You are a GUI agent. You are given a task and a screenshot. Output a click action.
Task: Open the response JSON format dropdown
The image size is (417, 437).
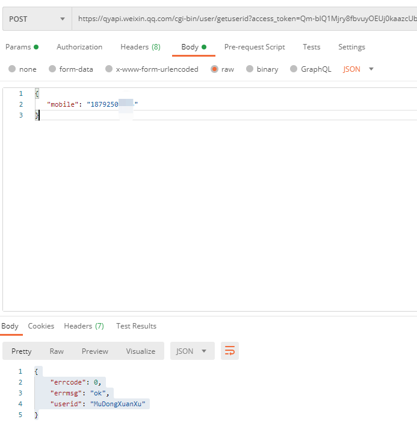point(192,351)
